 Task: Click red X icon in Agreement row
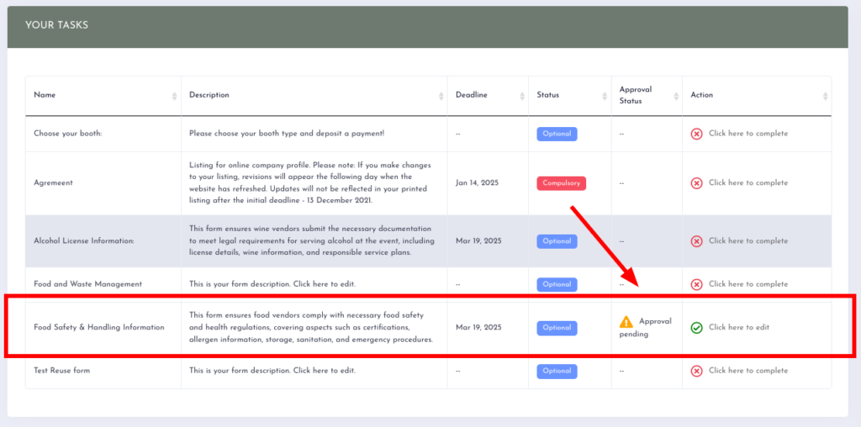coord(696,183)
